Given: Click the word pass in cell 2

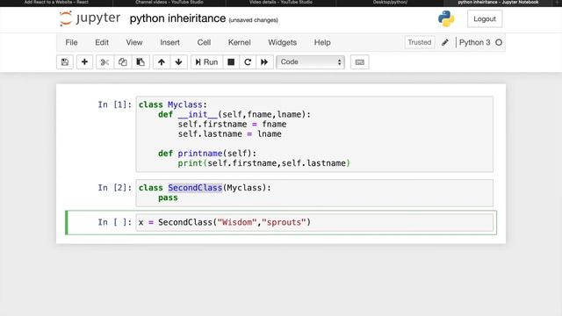Looking at the screenshot, I should point(168,197).
